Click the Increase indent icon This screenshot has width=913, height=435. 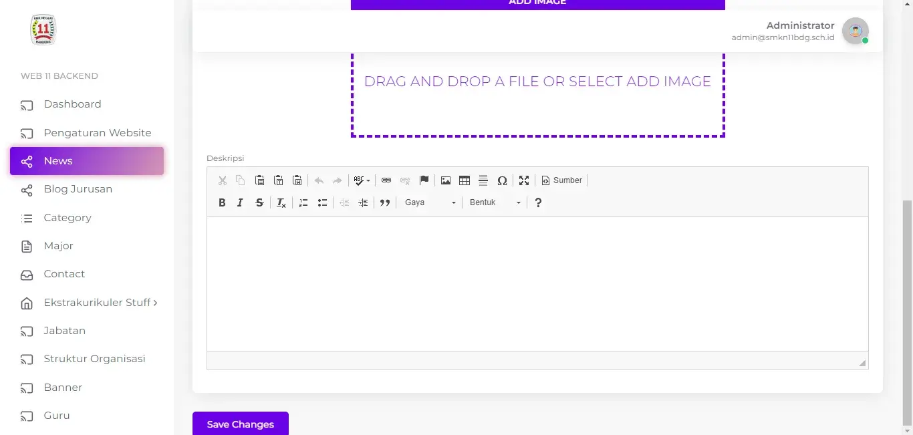[x=363, y=202]
